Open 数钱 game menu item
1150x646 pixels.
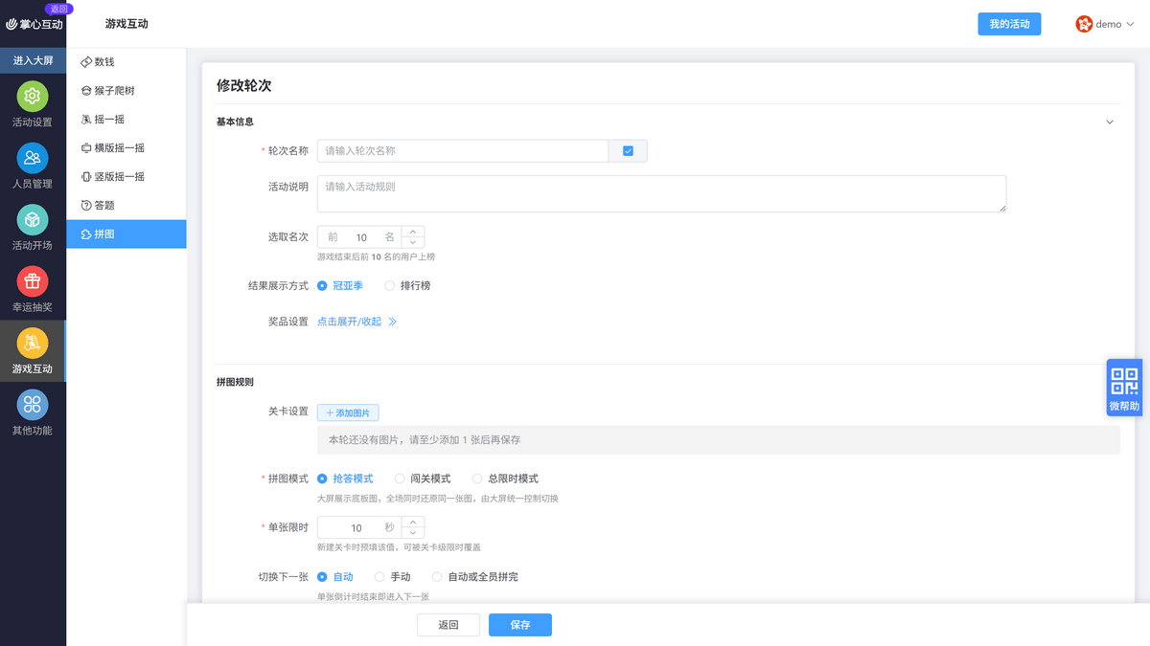pyautogui.click(x=126, y=61)
